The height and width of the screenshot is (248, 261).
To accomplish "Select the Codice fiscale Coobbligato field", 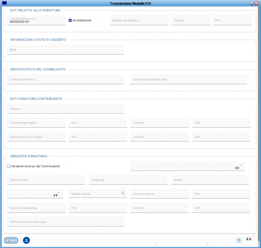I will pyautogui.click(x=188, y=79).
